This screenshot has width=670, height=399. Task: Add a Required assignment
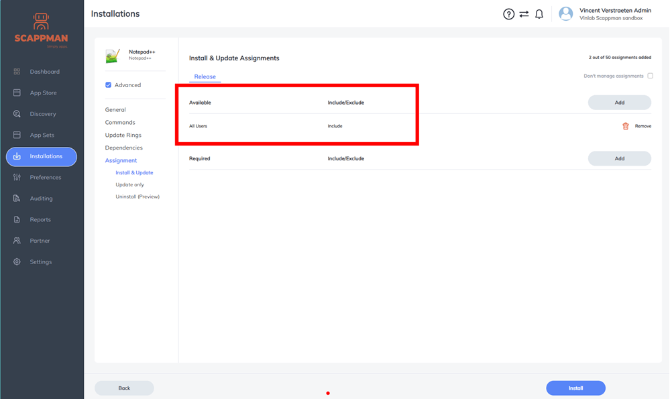point(620,158)
